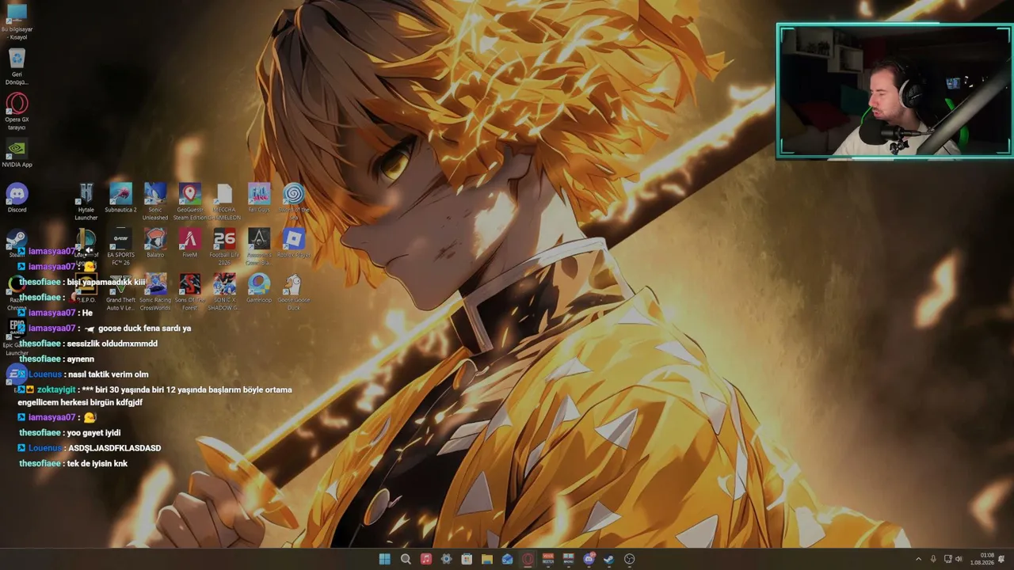Select the Goose Goose Duck desktop icon

[x=294, y=292]
